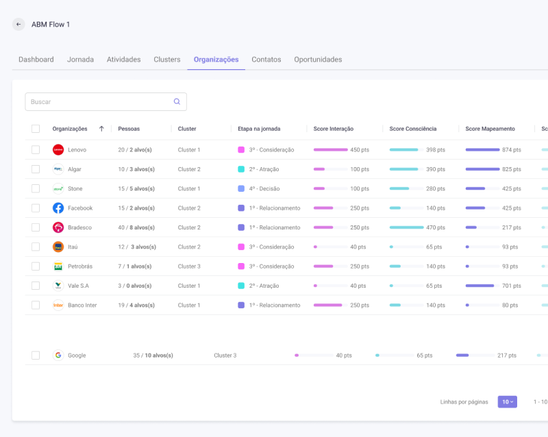
Task: Click the Google logo icon
Action: [58, 355]
